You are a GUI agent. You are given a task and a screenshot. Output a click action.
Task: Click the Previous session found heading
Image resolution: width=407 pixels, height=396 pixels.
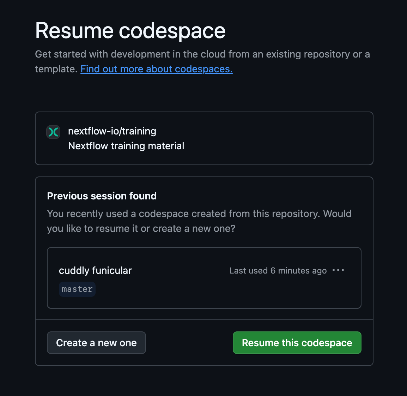[102, 196]
